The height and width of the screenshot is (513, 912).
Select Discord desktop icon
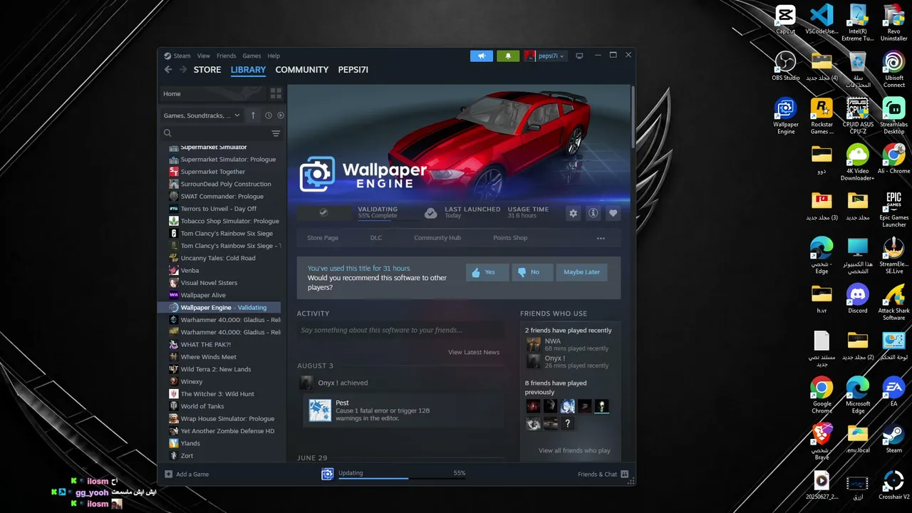(858, 299)
